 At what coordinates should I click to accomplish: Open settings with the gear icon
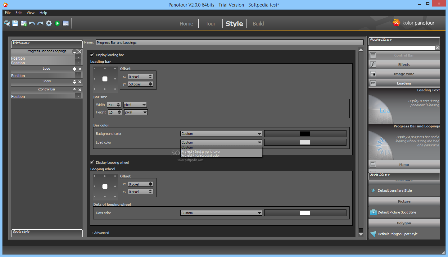49,23
